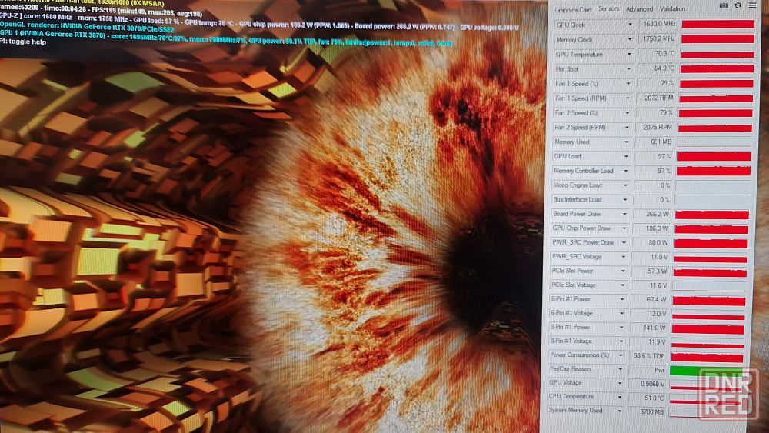This screenshot has width=769, height=433.
Task: Open the Advanced tab
Action: 639,8
